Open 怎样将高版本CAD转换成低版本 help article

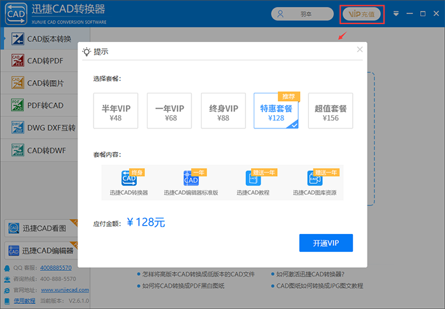[198, 275]
